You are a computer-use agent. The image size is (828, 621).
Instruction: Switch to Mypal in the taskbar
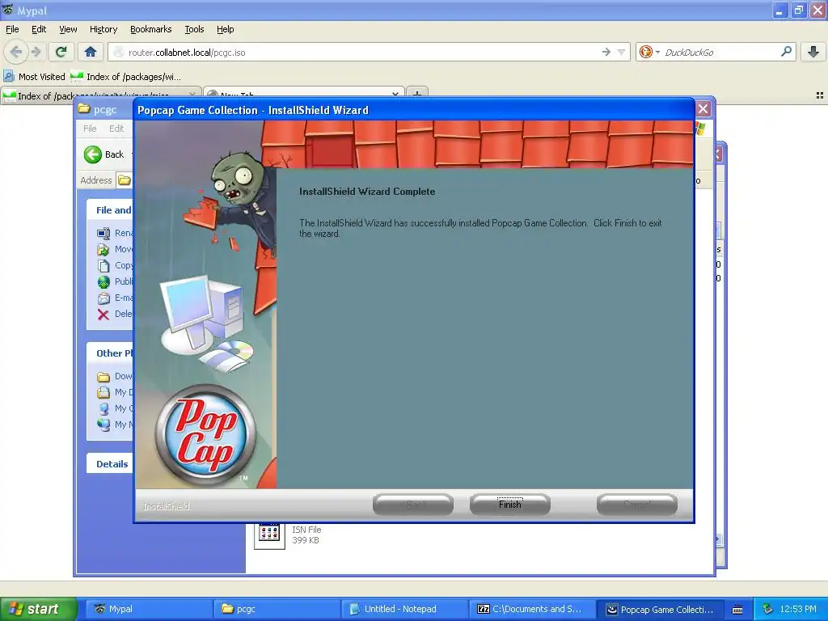pos(149,609)
